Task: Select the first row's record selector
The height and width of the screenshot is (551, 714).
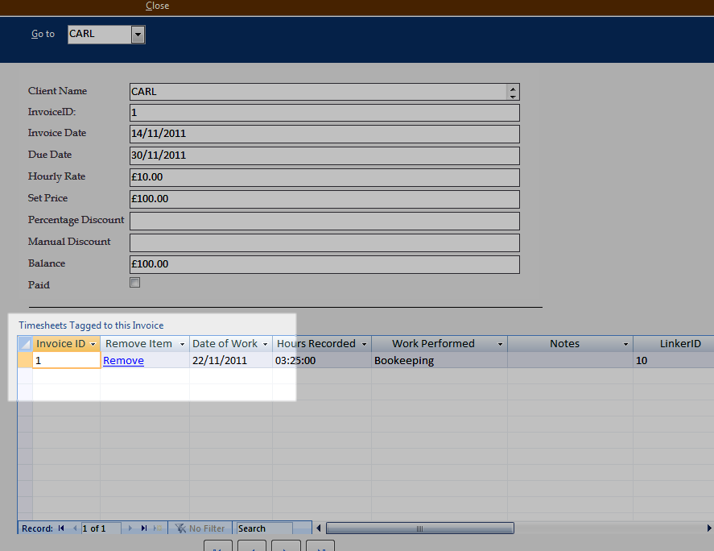Action: (x=25, y=361)
